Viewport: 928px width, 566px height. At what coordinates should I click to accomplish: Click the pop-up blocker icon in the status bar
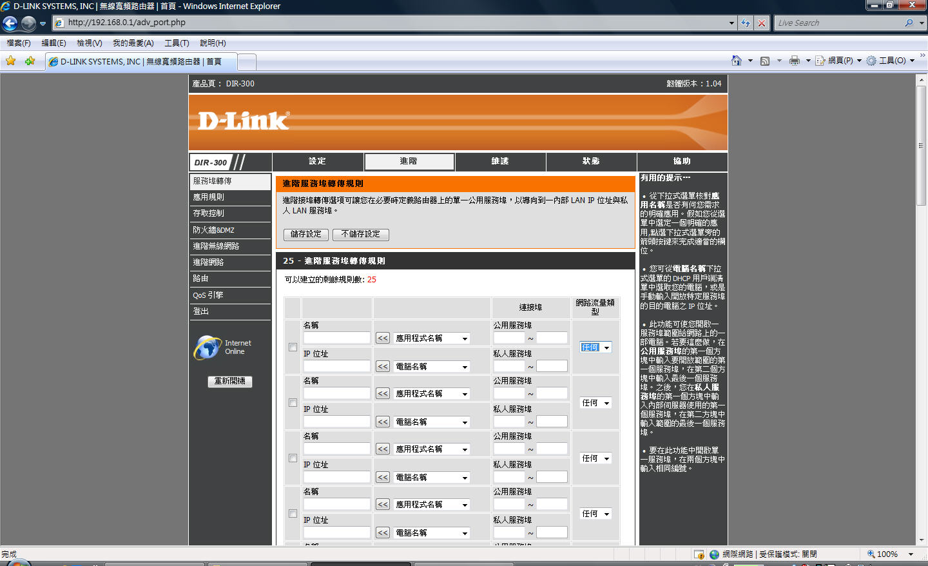click(x=699, y=554)
